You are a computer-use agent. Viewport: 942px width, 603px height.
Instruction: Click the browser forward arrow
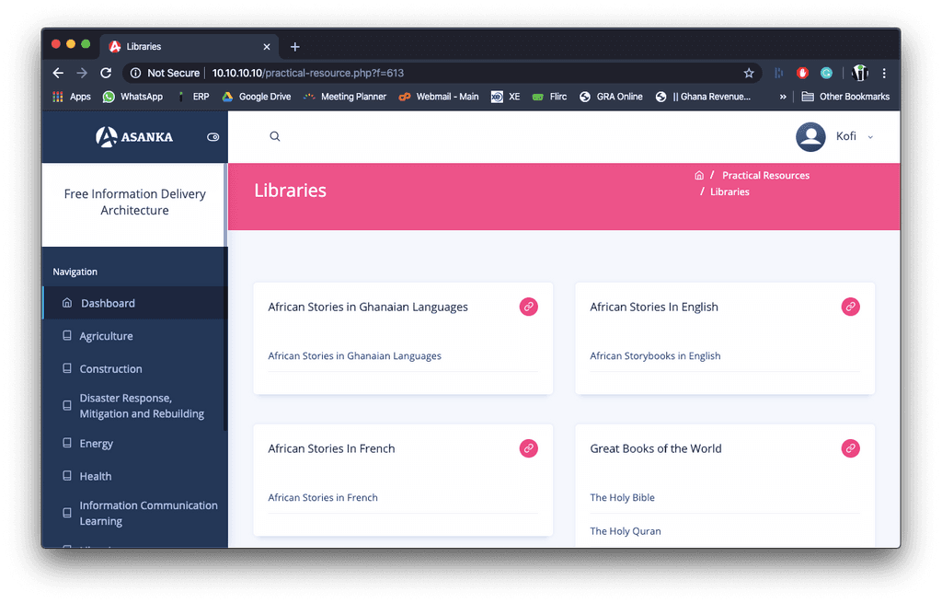pos(82,73)
